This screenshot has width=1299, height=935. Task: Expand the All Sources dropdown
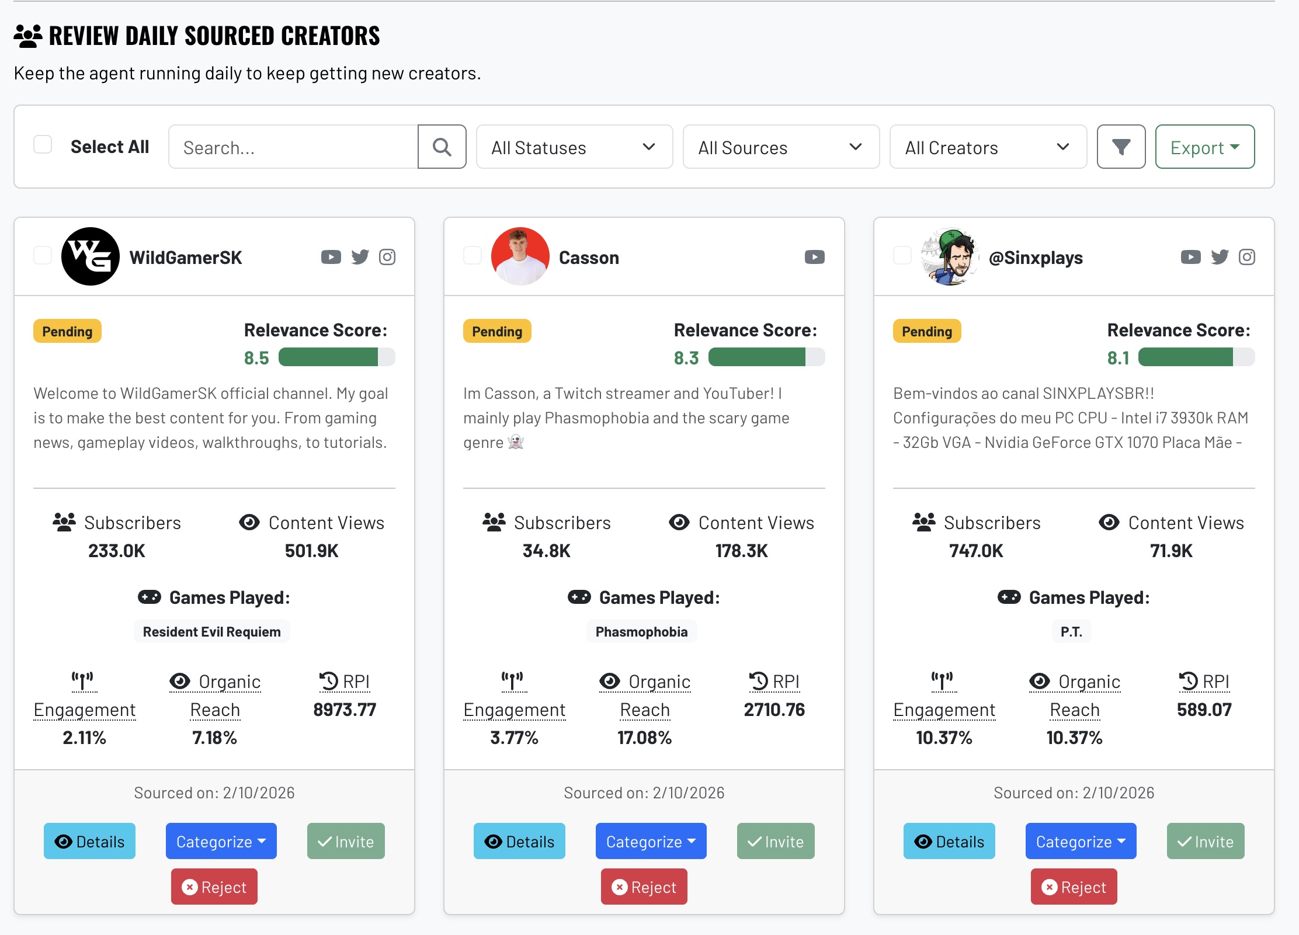point(781,147)
